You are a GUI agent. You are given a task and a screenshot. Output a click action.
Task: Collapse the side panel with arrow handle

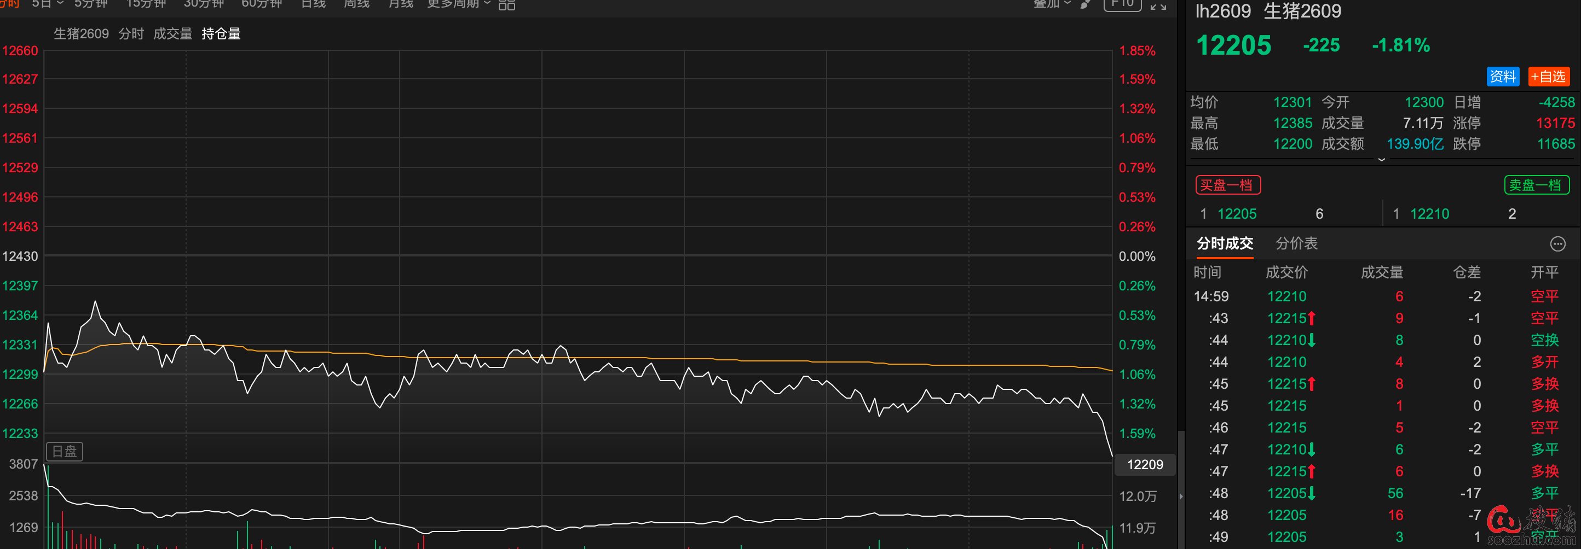tap(1181, 496)
